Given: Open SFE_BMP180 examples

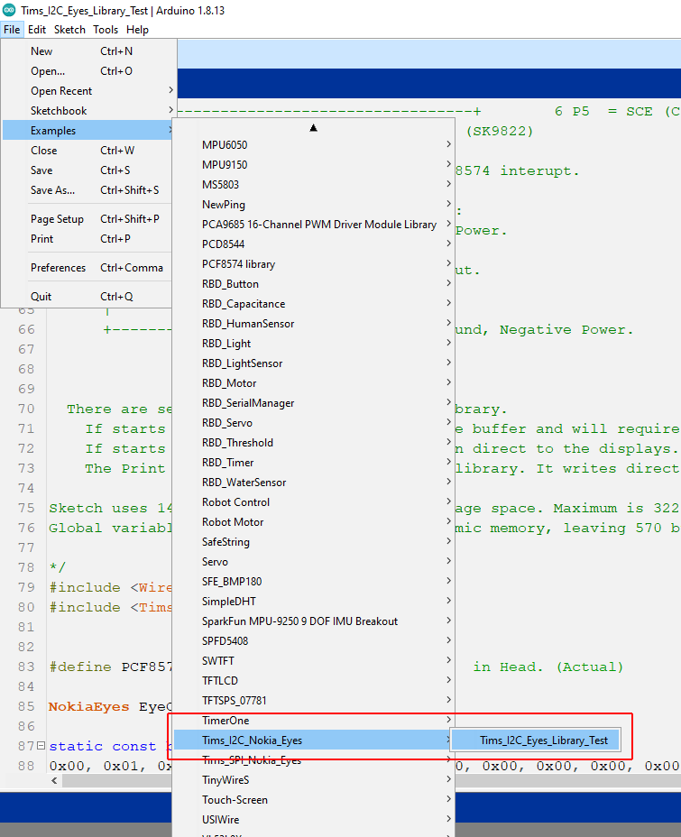Looking at the screenshot, I should tap(313, 582).
